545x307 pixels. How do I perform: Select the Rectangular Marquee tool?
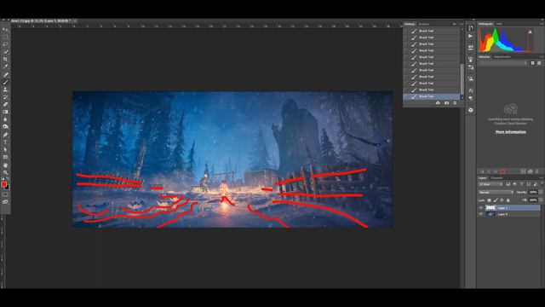(5, 37)
